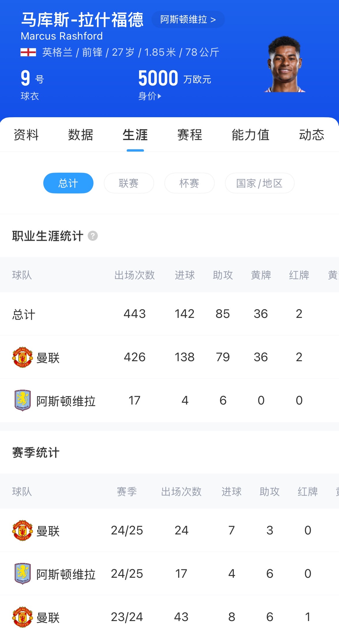Tap the help question mark beside 职业生涯统计

[x=93, y=236]
